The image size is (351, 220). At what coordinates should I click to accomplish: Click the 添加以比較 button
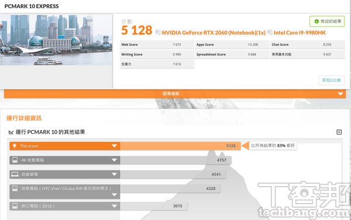(331, 80)
